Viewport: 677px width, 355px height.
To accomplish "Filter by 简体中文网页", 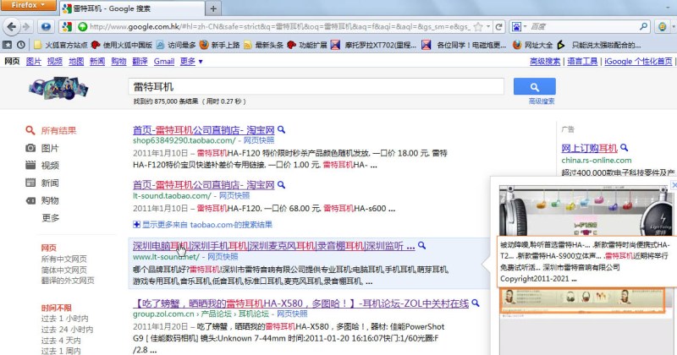I will click(64, 270).
